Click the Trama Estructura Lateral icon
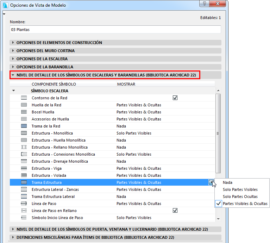 (24, 197)
